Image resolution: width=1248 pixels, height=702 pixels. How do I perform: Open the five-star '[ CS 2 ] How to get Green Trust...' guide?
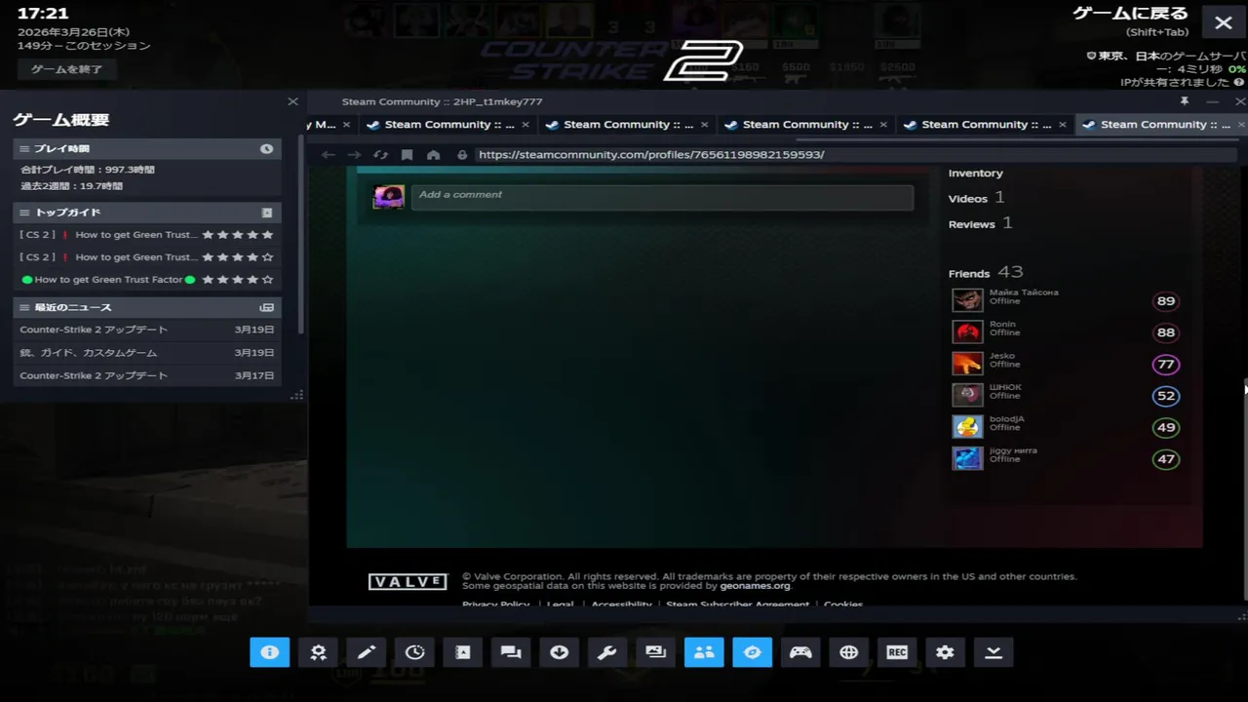(146, 235)
